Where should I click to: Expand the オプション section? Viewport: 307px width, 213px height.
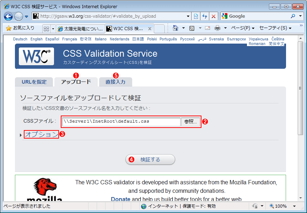41,134
